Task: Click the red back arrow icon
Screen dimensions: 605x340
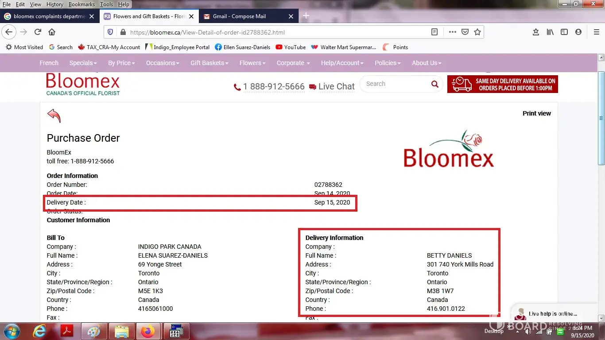Action: pos(54,116)
